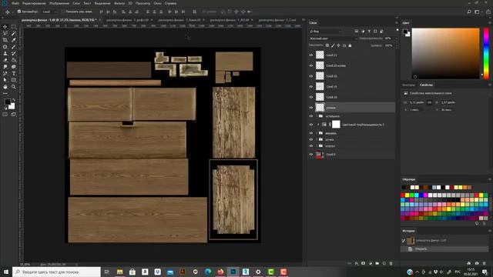This screenshot has height=277, width=493.
Task: Select the Move tool
Action: (x=5, y=27)
